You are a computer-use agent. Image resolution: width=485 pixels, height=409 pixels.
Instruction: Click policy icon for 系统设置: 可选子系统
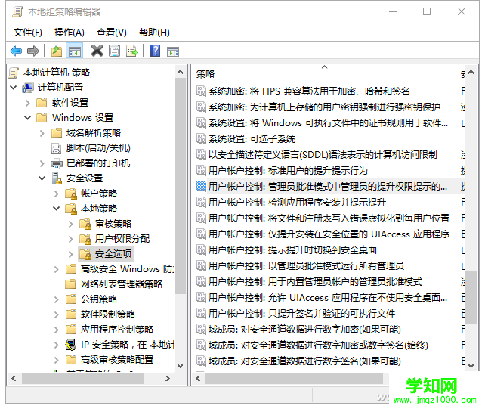tap(201, 138)
